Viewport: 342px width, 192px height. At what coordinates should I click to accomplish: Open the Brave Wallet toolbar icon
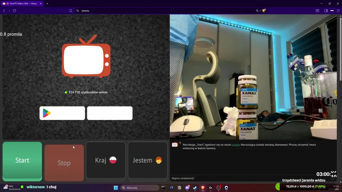(x=317, y=11)
